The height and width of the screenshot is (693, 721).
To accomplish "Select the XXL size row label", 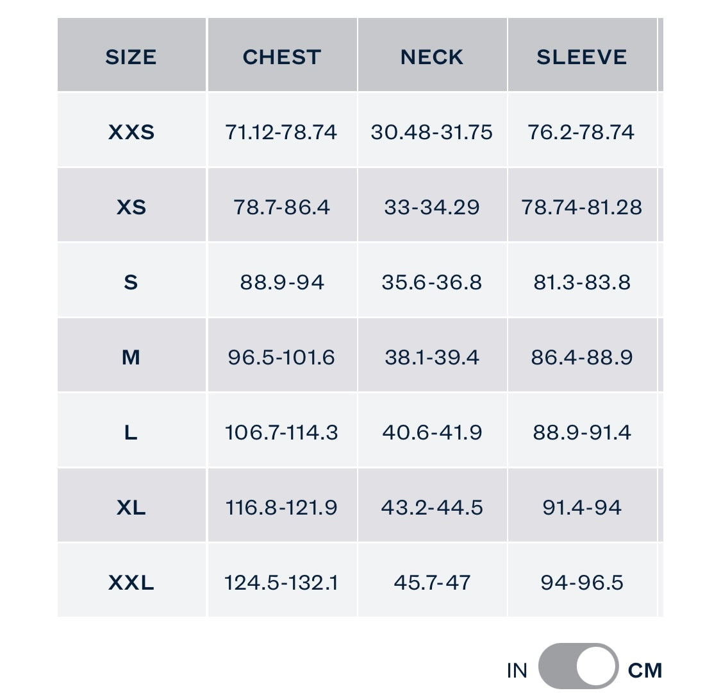I will 131,583.
